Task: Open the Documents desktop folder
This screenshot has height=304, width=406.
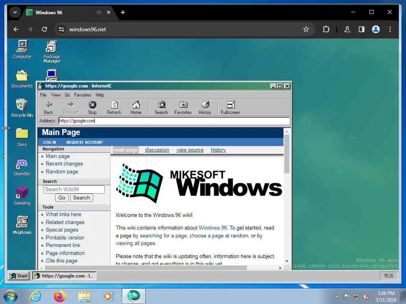Action: pyautogui.click(x=22, y=79)
